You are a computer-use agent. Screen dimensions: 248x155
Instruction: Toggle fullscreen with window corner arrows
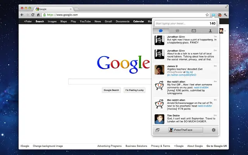click(227, 7)
